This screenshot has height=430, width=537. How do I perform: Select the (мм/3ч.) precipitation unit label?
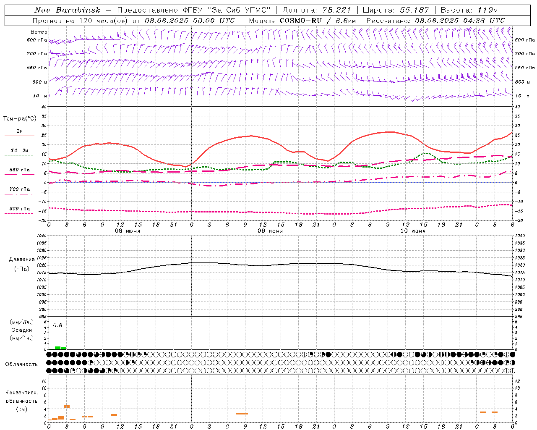pos(22,322)
